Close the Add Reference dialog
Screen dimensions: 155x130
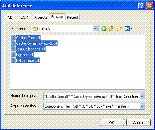tap(150, 5)
